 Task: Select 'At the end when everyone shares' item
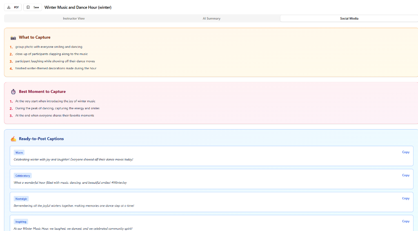55,116
